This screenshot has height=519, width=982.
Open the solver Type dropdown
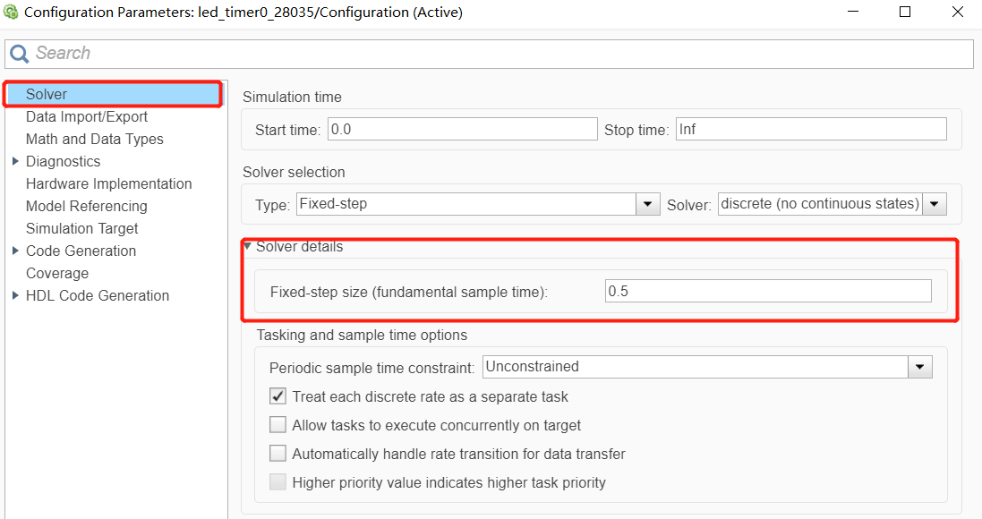point(648,204)
